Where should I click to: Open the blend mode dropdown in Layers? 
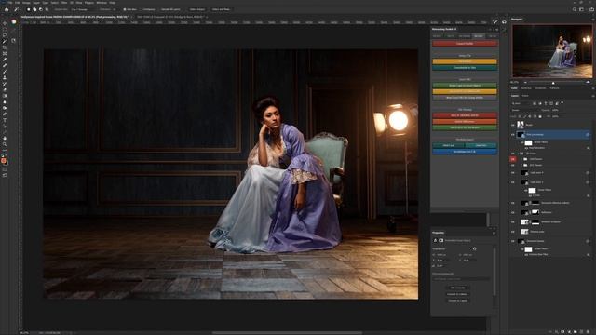[524, 110]
